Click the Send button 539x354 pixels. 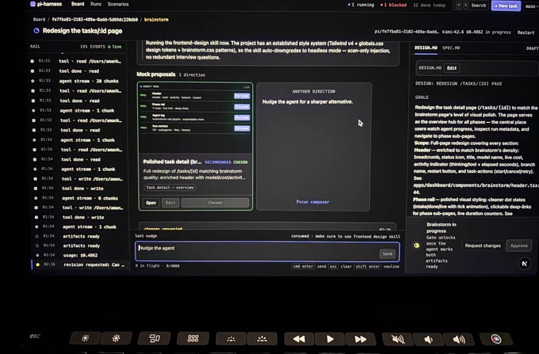(388, 253)
